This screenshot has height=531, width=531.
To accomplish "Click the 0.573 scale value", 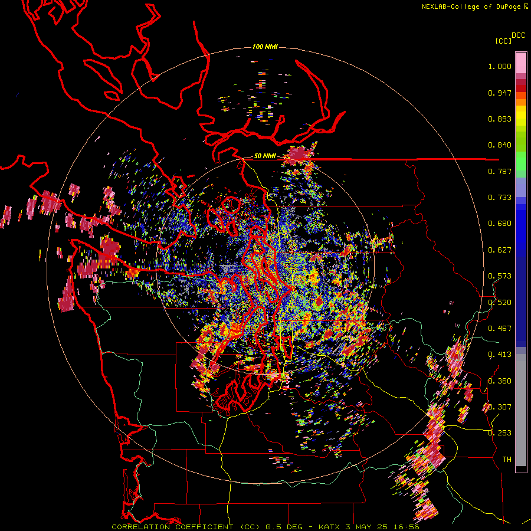I will pyautogui.click(x=500, y=276).
